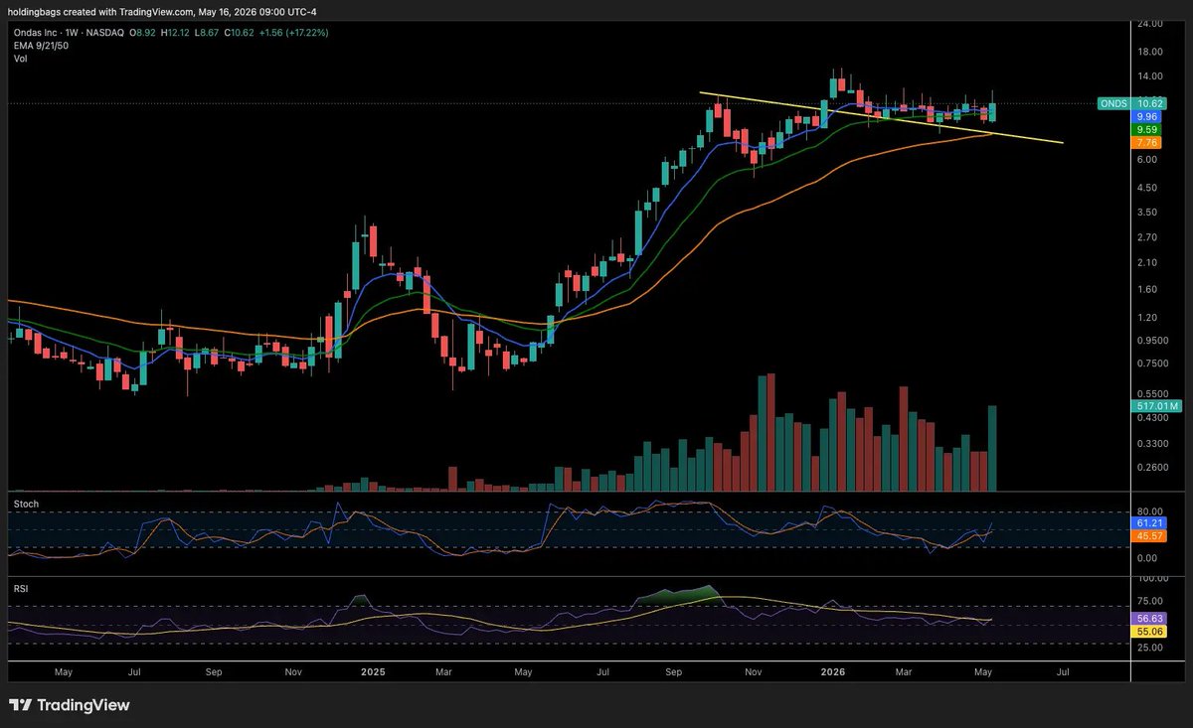Click the 0.7500 price axis label
The height and width of the screenshot is (728, 1193).
point(1152,364)
